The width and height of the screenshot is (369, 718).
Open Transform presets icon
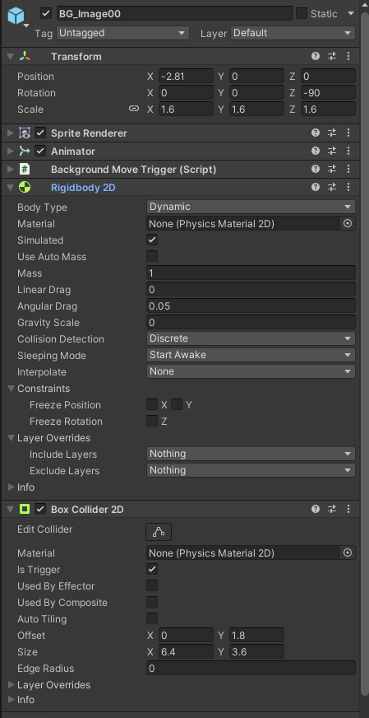[x=332, y=56]
